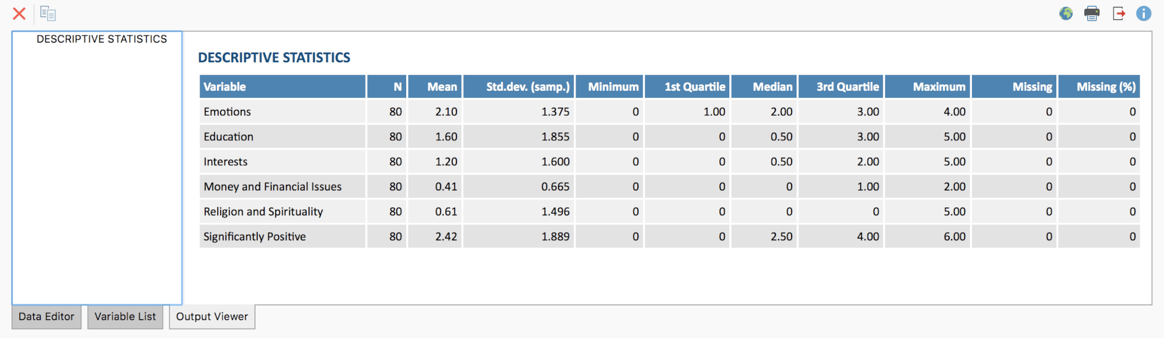
Task: Click the Education variable row label
Action: tap(228, 137)
